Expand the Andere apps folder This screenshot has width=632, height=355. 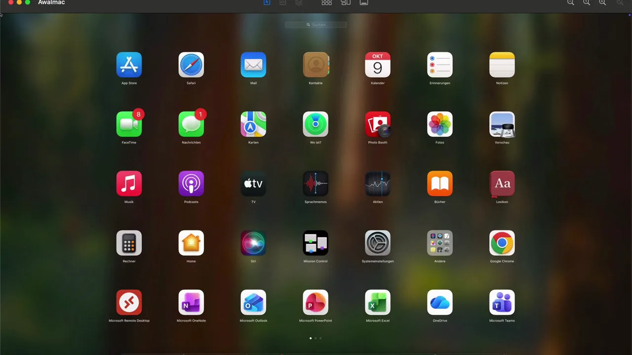440,243
